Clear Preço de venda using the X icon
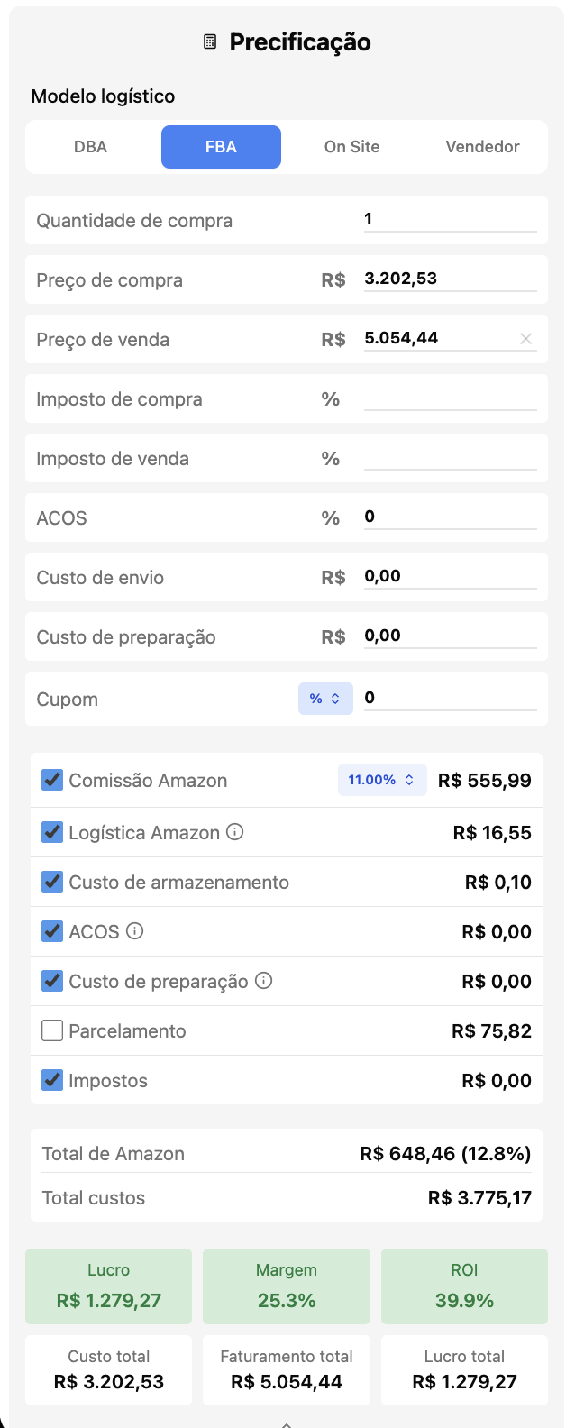The width and height of the screenshot is (575, 1428). (525, 339)
